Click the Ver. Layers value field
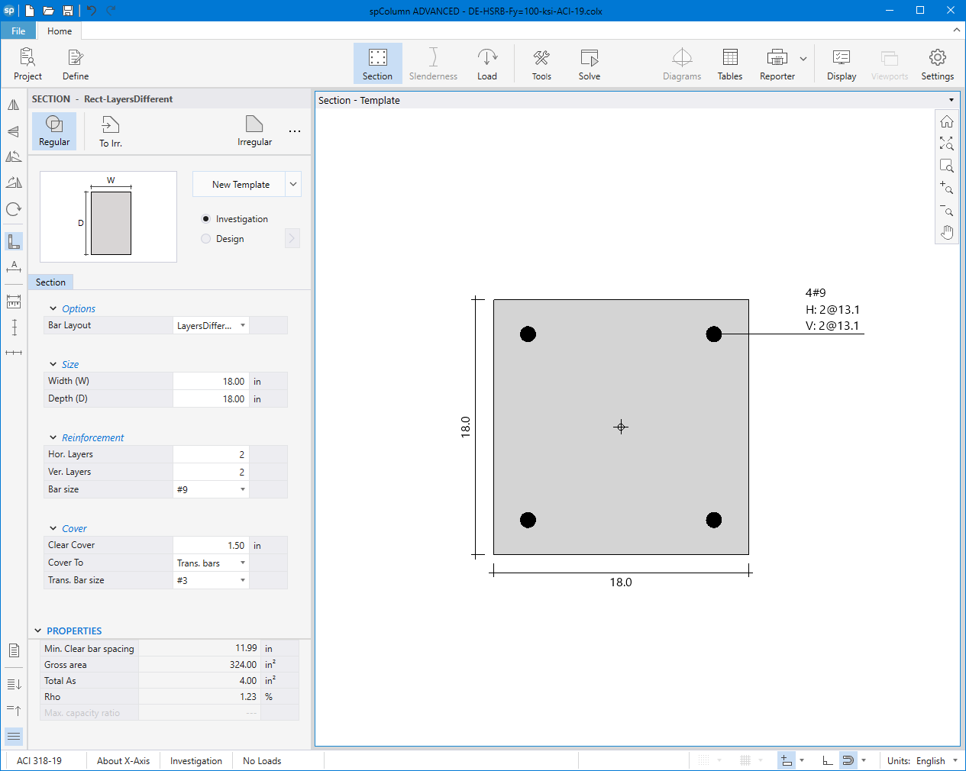The height and width of the screenshot is (771, 966). [x=212, y=472]
